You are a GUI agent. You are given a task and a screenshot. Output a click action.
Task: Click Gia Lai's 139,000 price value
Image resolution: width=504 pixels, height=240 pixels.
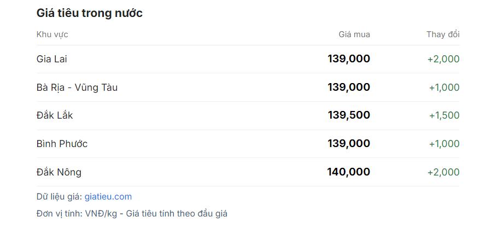click(349, 59)
